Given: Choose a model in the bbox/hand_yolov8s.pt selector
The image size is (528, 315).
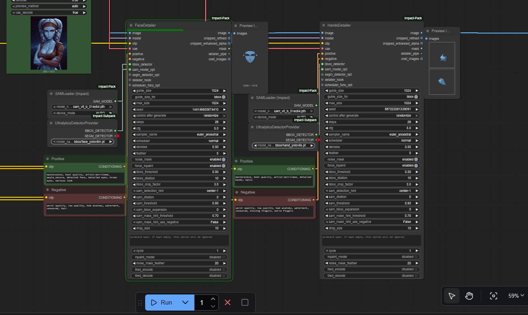Looking at the screenshot, I should click(x=283, y=145).
